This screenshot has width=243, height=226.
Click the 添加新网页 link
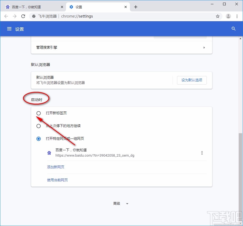[55, 167]
